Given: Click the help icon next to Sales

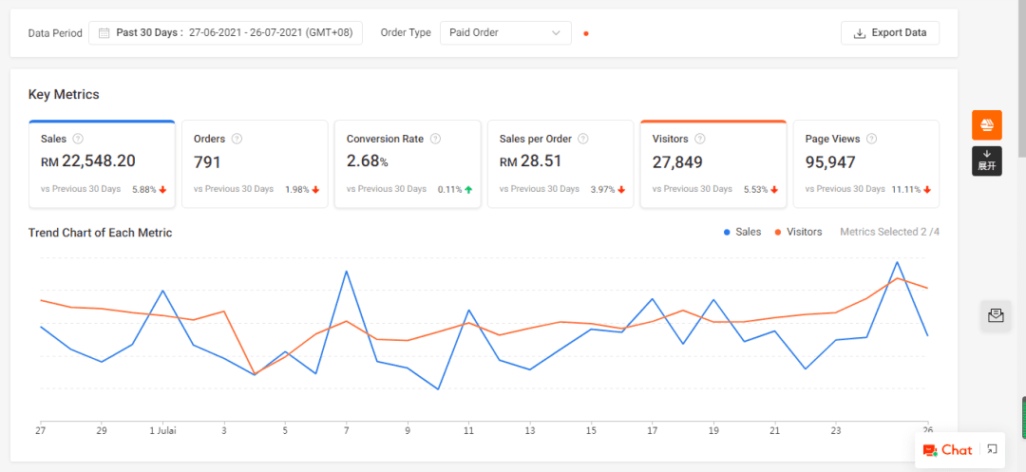Looking at the screenshot, I should (78, 139).
